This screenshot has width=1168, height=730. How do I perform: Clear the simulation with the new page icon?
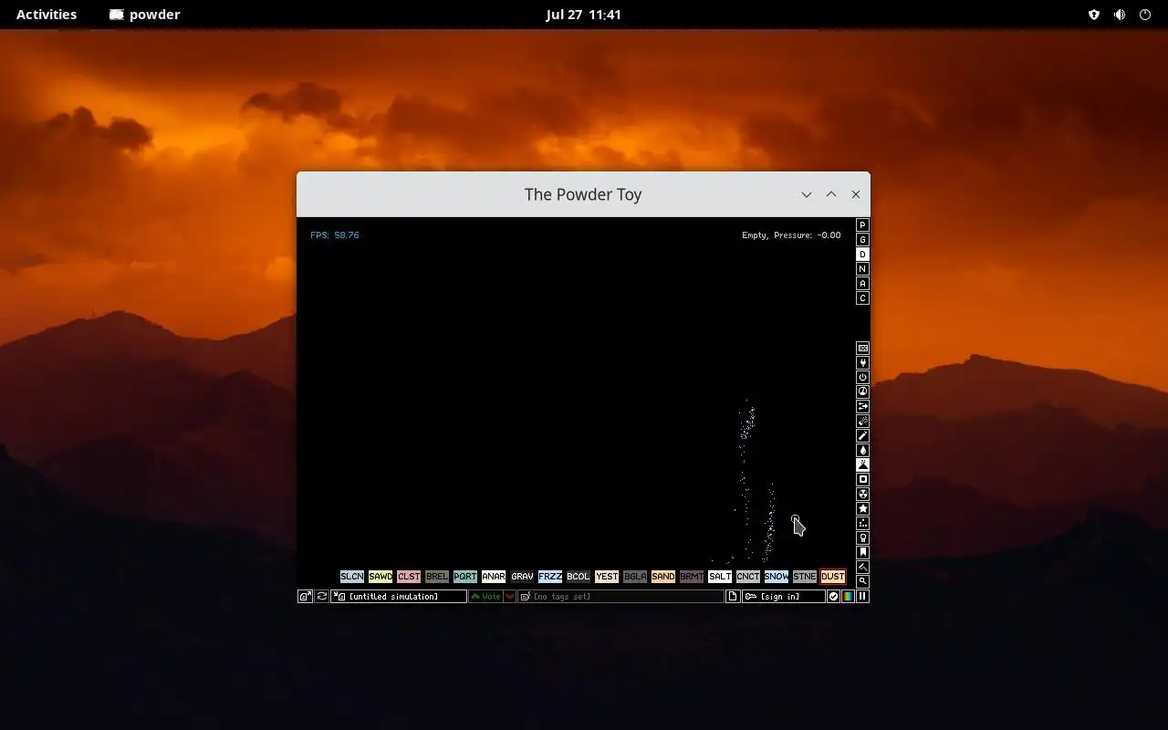coord(733,597)
